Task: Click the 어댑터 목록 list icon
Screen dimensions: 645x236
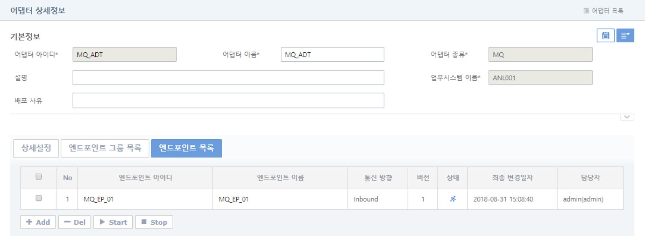Action: (x=586, y=11)
